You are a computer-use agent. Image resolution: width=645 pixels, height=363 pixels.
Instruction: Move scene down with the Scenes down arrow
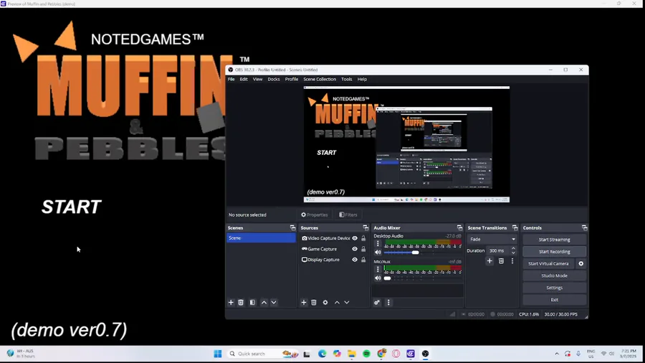click(x=274, y=303)
